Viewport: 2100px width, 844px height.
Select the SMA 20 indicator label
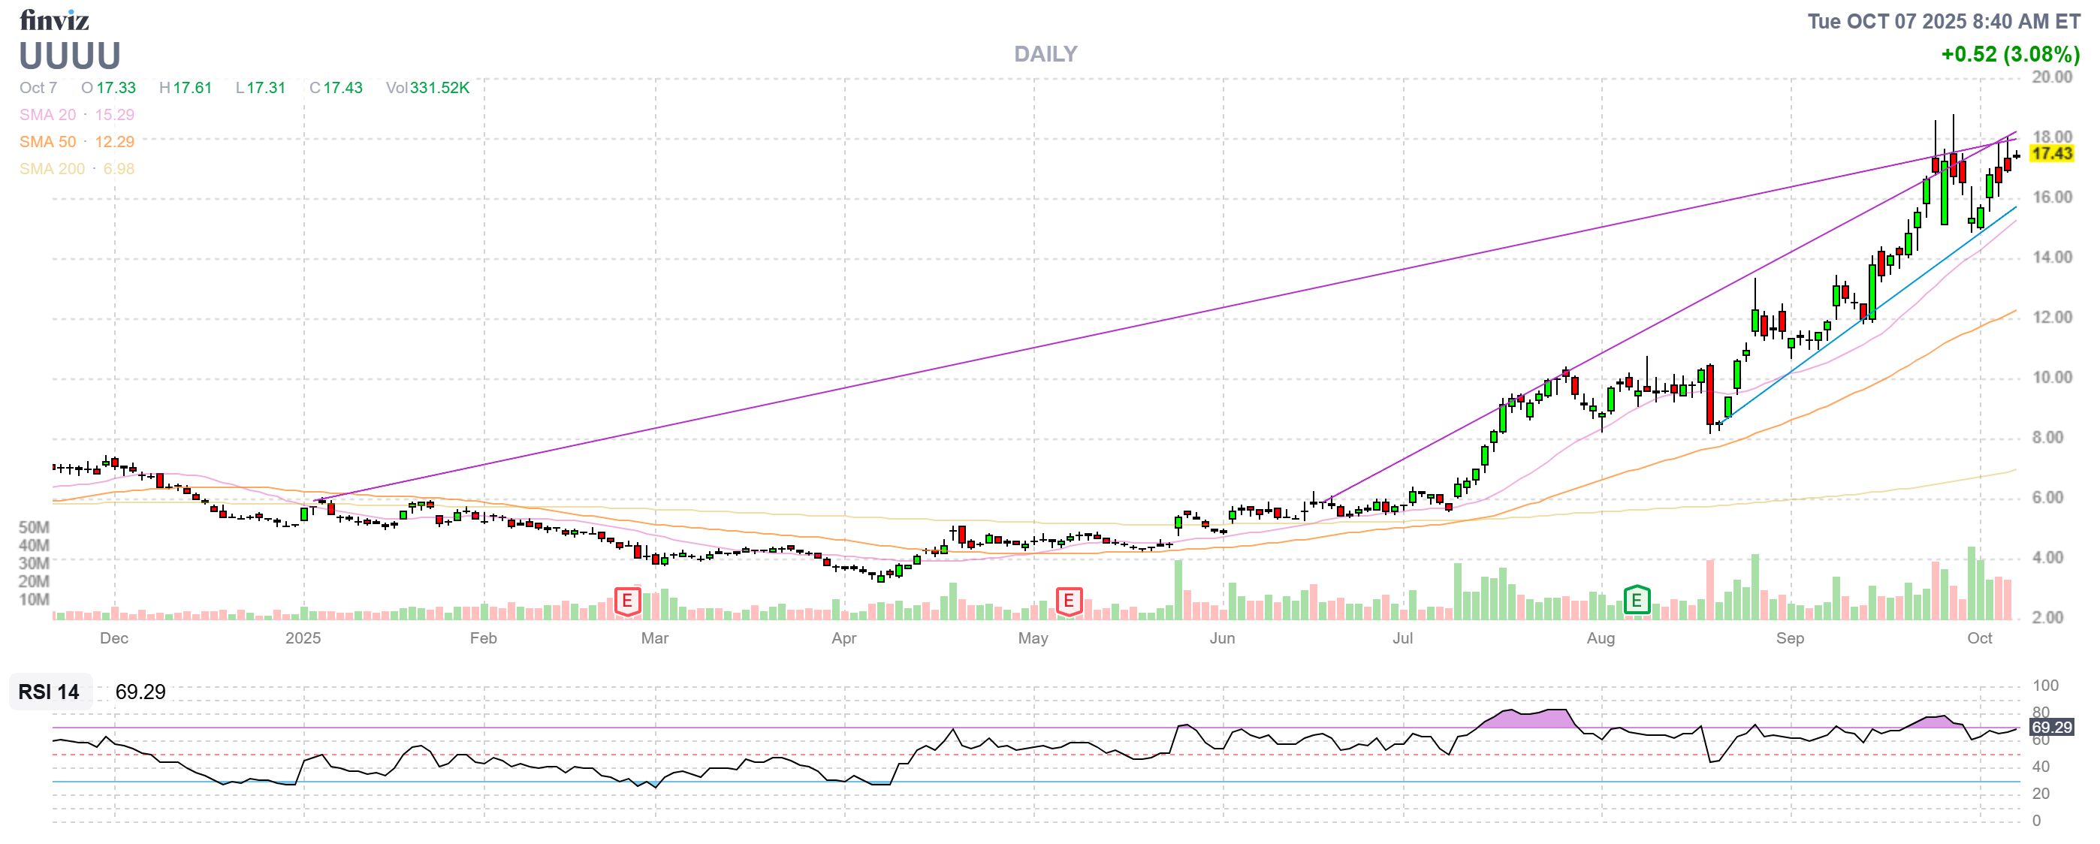(x=47, y=115)
